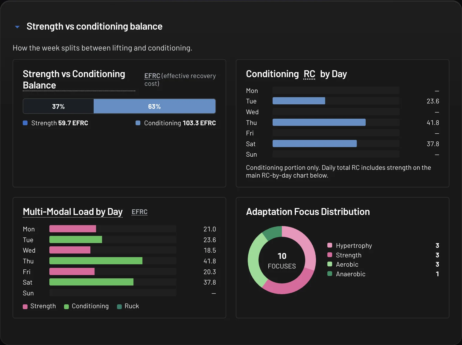The height and width of the screenshot is (345, 462).
Task: Click the Multi-Modal Load by Day title
Action: point(73,212)
